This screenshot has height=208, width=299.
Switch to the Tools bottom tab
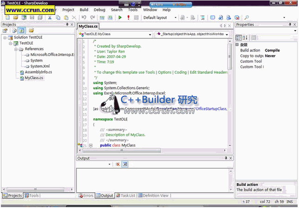pyautogui.click(x=32, y=195)
